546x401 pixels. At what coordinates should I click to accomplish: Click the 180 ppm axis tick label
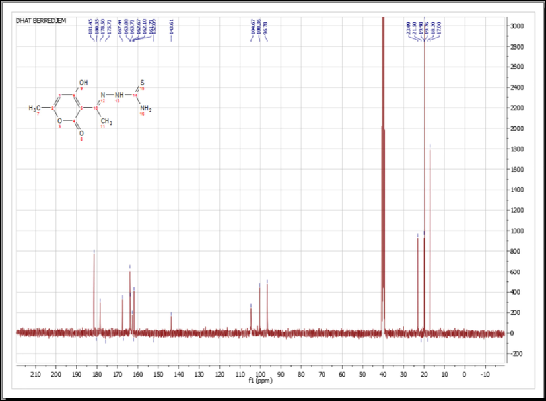coord(97,375)
